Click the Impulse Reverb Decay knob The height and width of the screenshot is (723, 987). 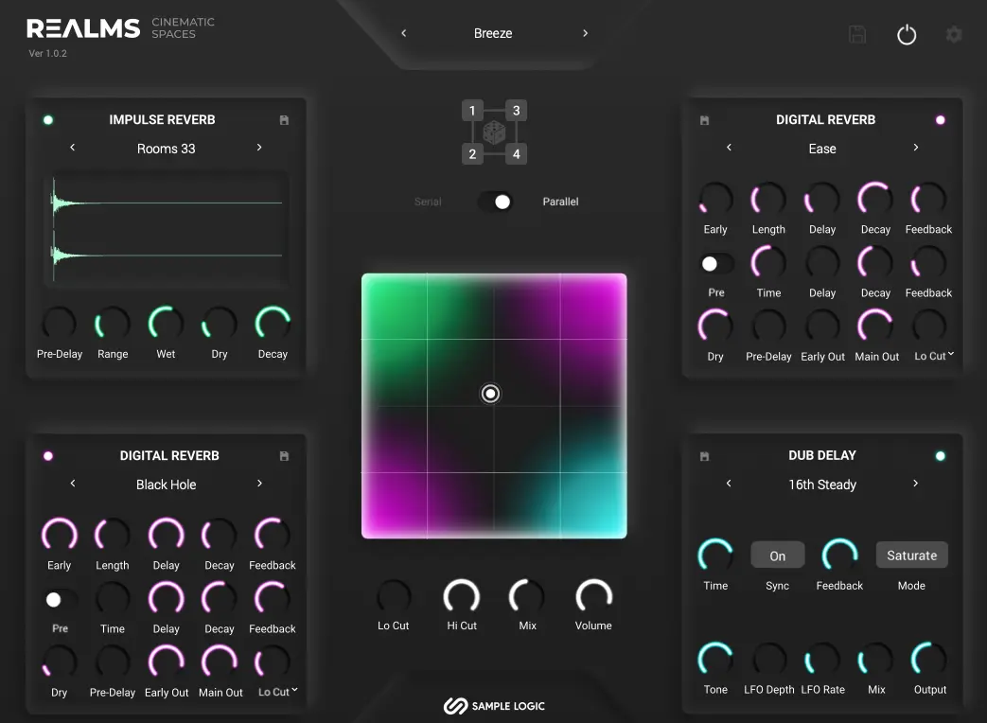coord(273,324)
